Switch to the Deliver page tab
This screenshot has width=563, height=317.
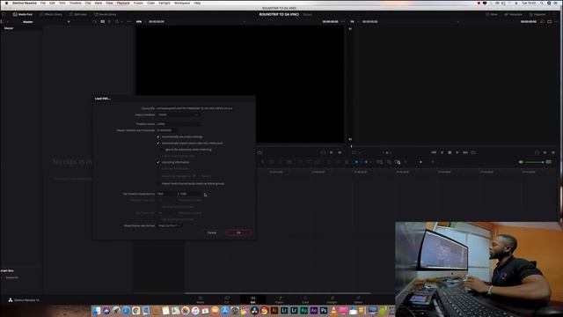point(358,299)
